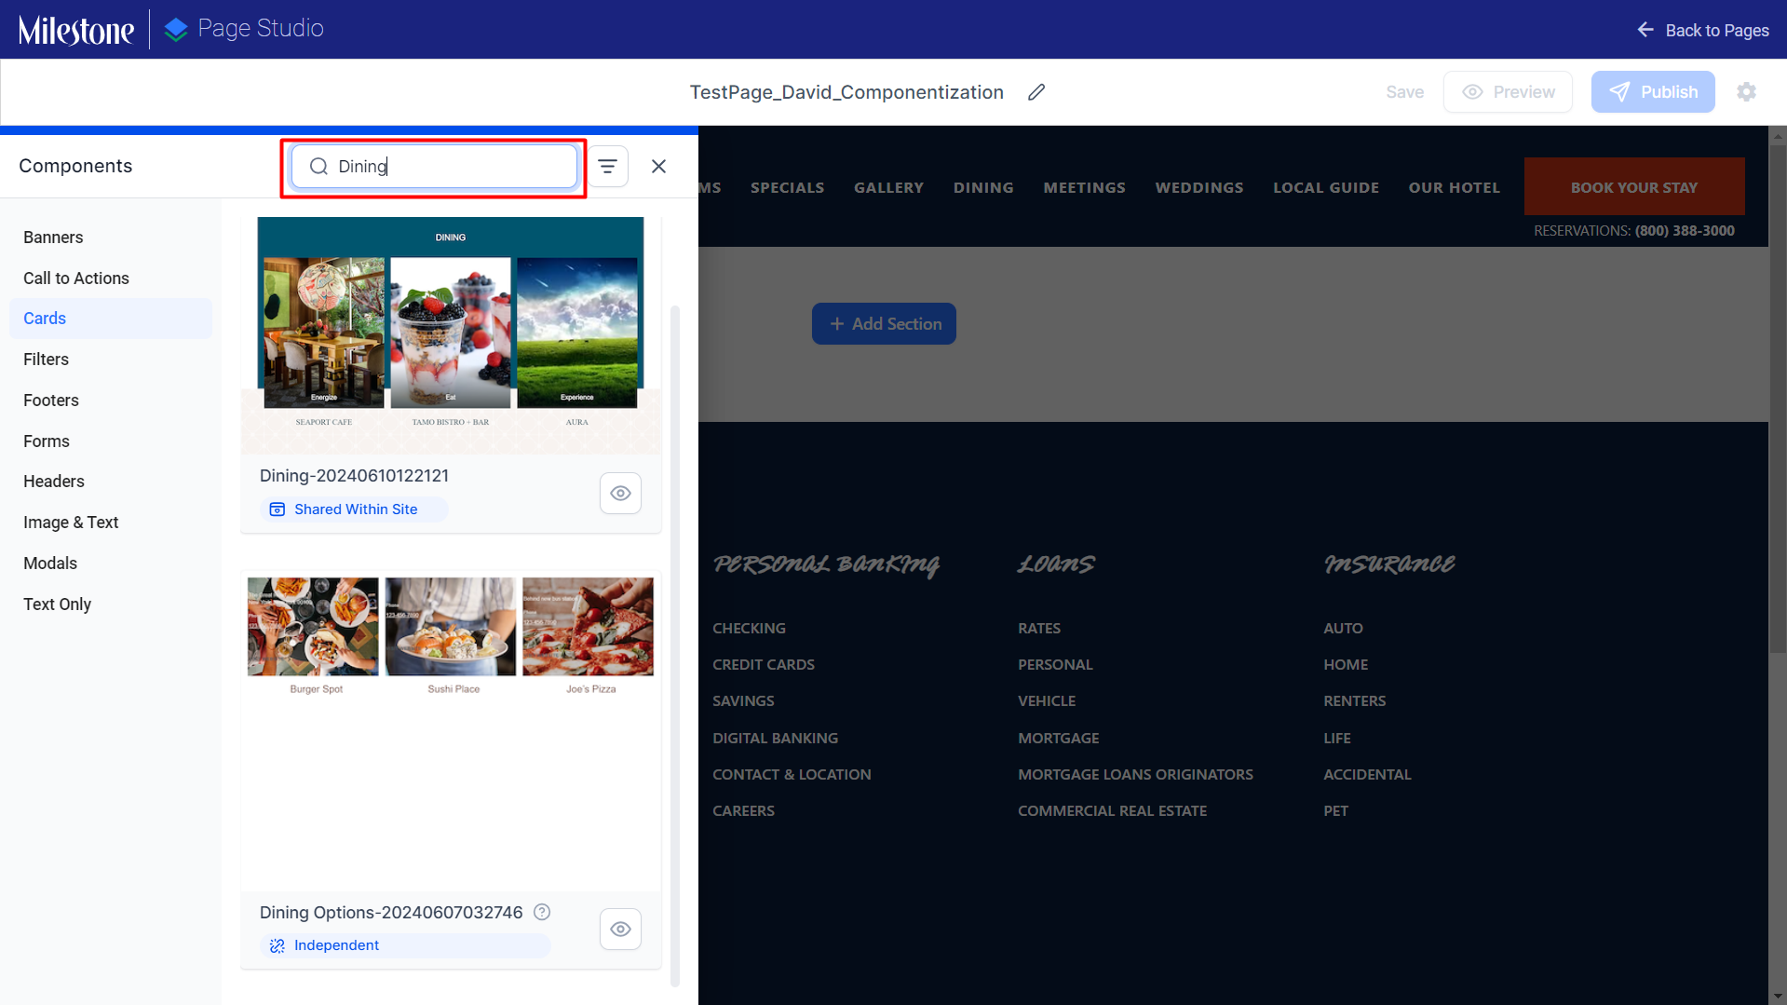Viewport: 1787px width, 1005px height.
Task: Go Back to Pages
Action: (1702, 30)
